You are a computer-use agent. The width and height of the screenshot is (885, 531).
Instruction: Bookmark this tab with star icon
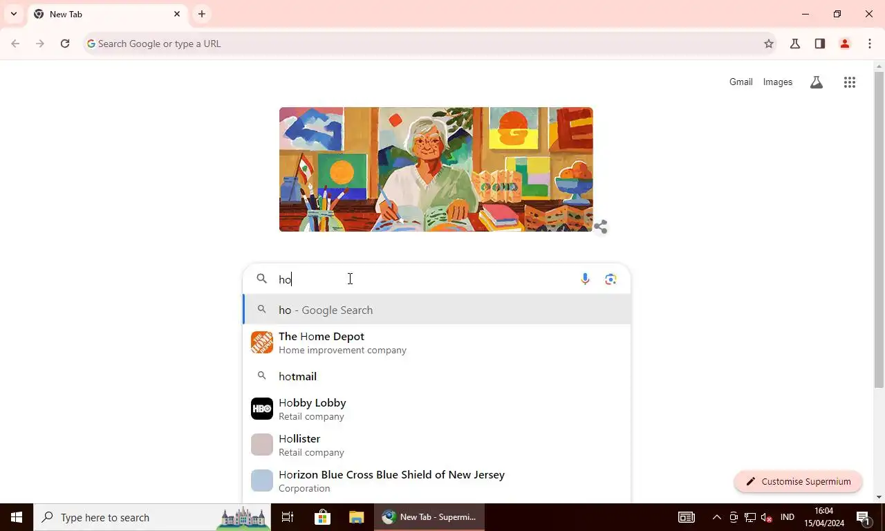pyautogui.click(x=769, y=44)
